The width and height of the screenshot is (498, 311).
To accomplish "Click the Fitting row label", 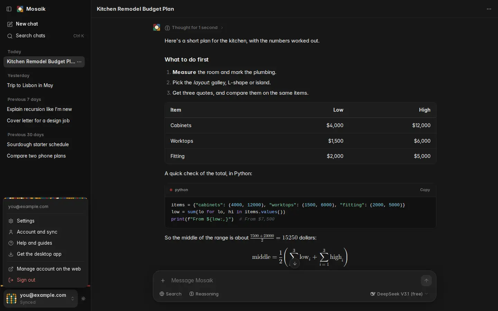I will pyautogui.click(x=177, y=156).
